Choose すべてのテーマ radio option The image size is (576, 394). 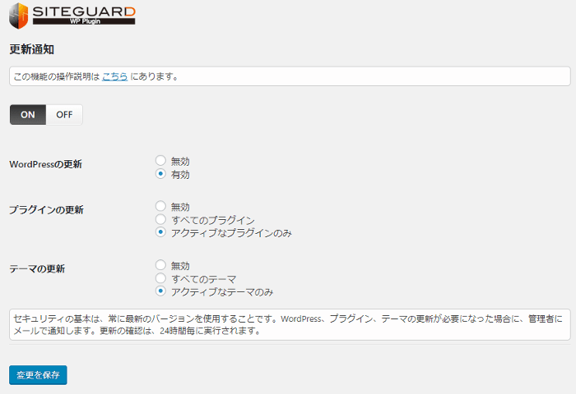click(x=160, y=277)
